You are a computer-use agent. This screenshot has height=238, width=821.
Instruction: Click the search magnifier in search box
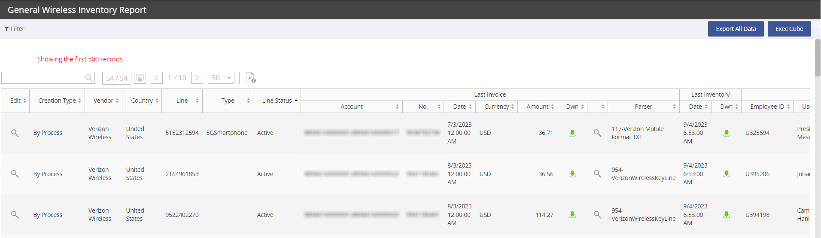(89, 78)
